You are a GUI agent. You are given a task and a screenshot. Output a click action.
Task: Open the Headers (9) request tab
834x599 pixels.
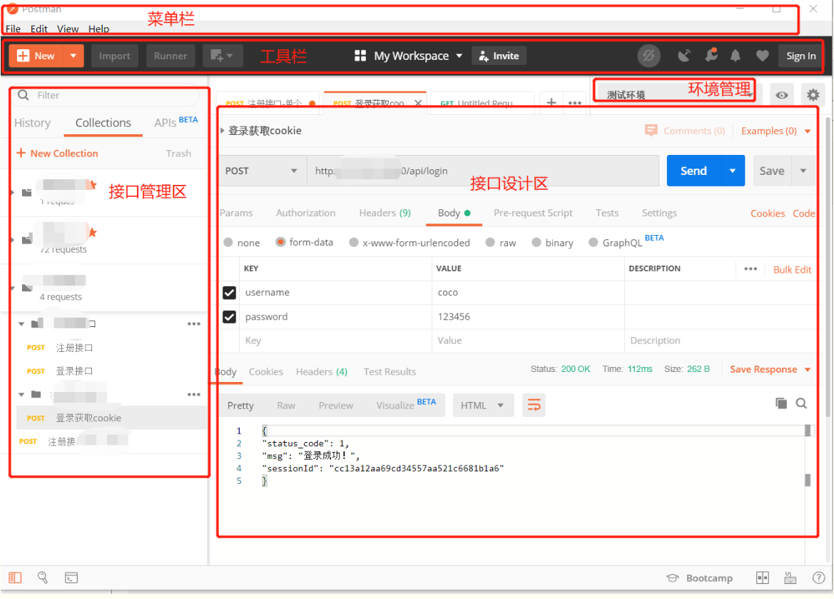tap(385, 213)
